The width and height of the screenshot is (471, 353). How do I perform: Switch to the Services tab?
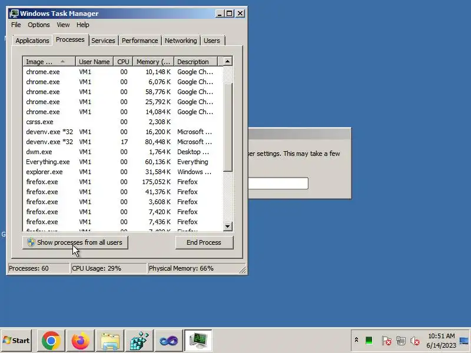(103, 41)
